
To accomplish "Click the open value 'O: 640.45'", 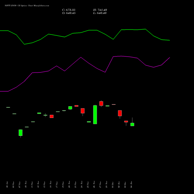I will (x=69, y=13).
